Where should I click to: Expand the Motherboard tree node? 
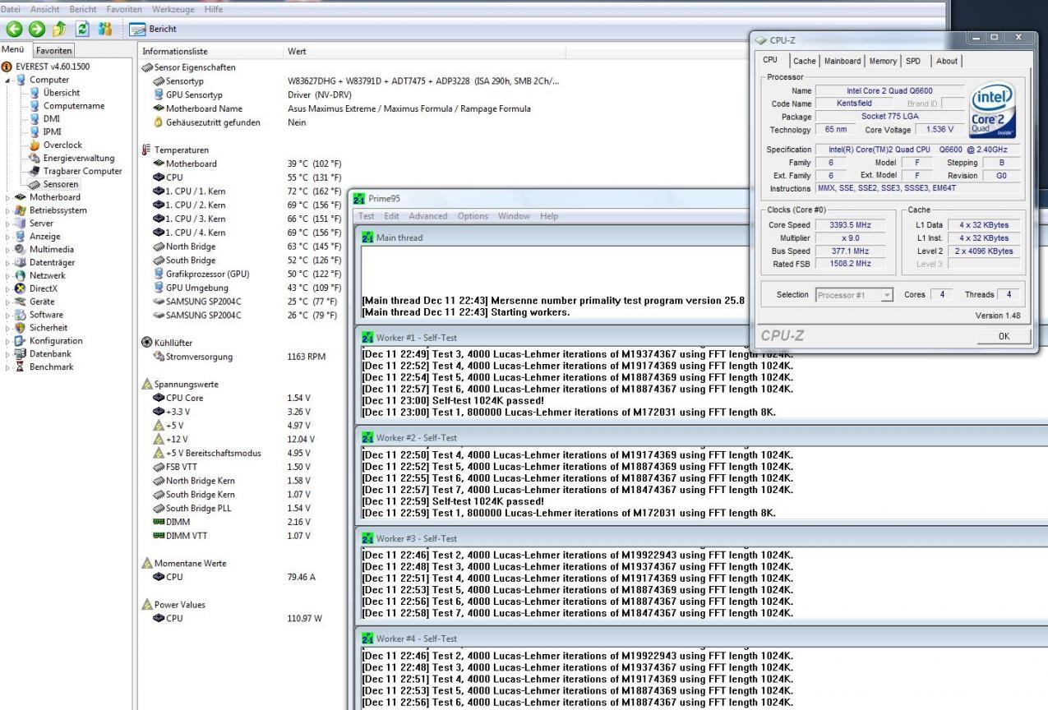pos(8,197)
